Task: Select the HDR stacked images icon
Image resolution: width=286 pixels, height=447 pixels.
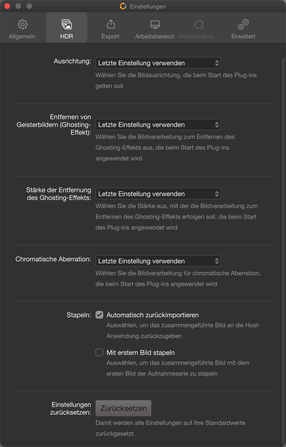Action: point(67,24)
